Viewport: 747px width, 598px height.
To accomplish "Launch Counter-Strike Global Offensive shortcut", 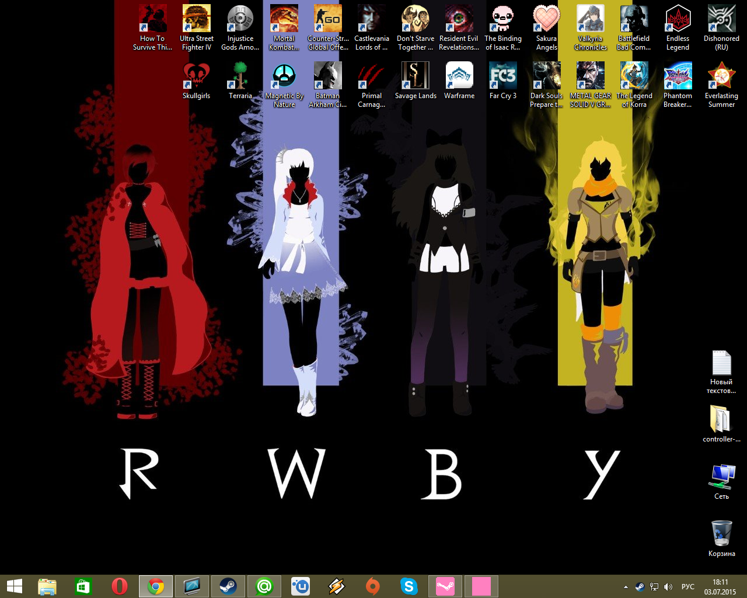I will (x=328, y=28).
